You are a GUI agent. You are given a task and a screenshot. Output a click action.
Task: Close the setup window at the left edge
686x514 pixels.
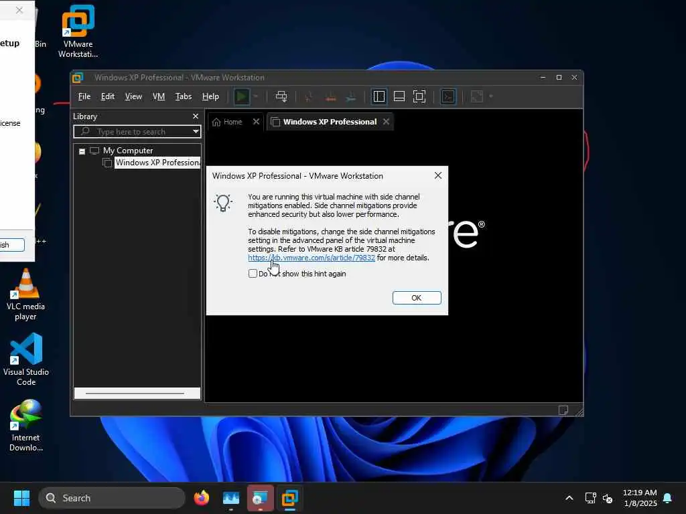click(19, 11)
